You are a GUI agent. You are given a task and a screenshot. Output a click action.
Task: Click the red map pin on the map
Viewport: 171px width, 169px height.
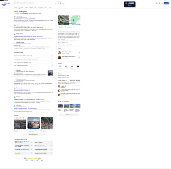74,20
